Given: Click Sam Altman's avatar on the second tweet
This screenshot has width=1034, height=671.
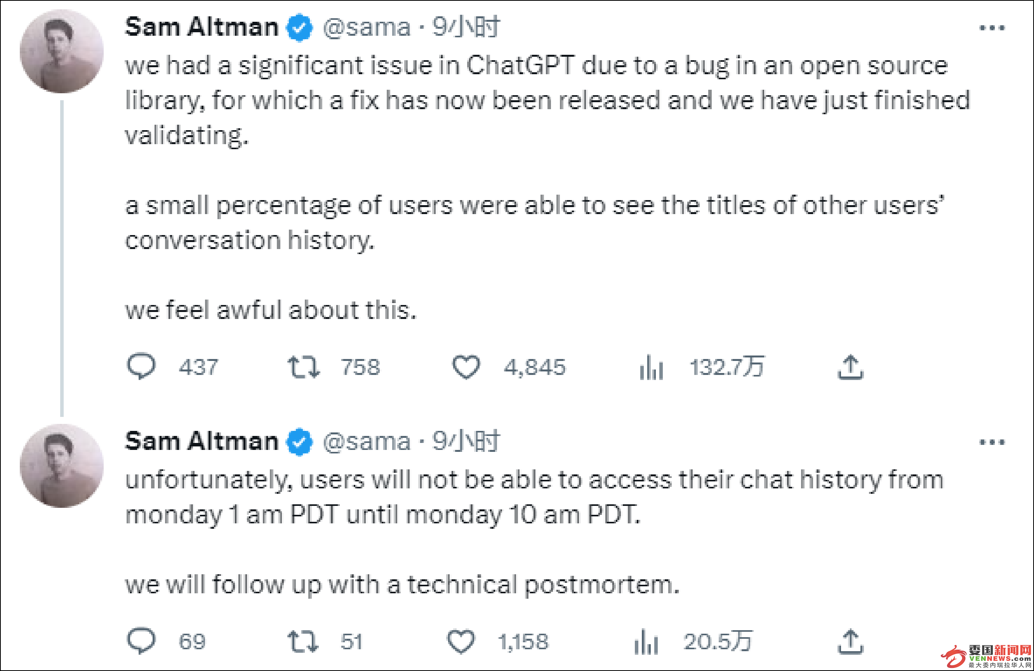Looking at the screenshot, I should point(62,466).
